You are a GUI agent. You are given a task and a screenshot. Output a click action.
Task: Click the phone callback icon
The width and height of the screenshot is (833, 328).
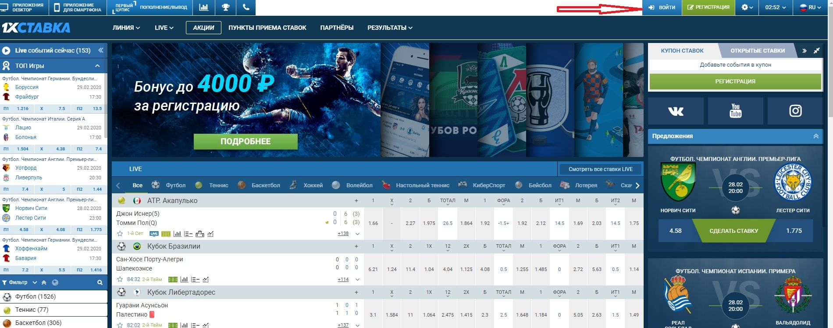click(x=246, y=7)
